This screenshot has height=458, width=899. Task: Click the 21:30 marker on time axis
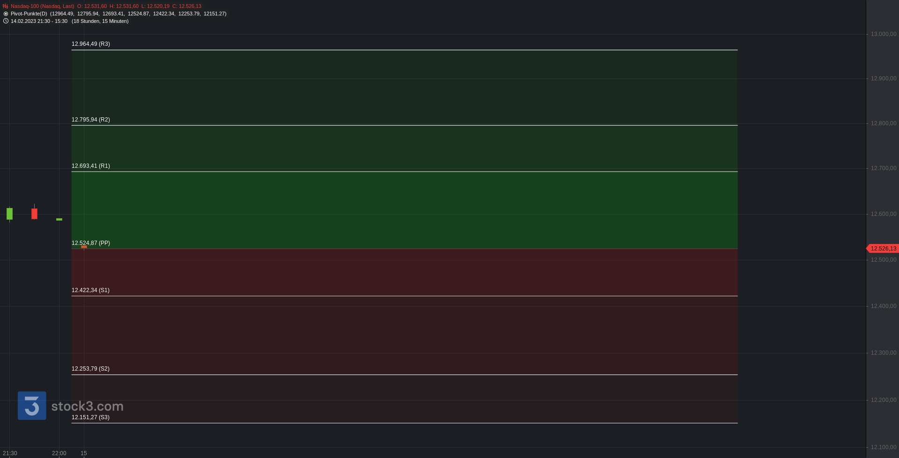(10, 453)
